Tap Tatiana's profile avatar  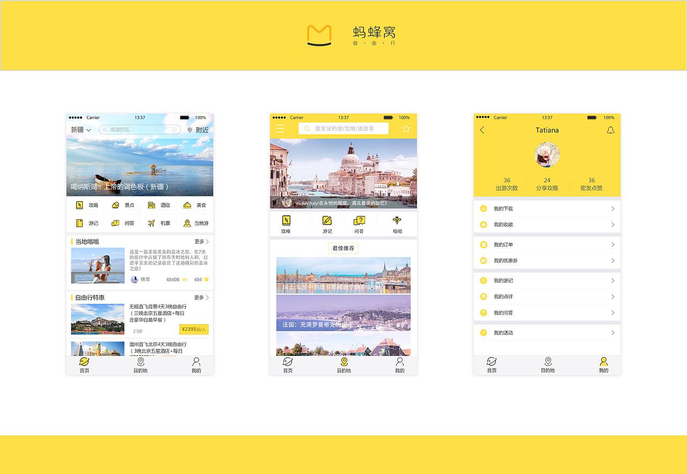pos(547,155)
